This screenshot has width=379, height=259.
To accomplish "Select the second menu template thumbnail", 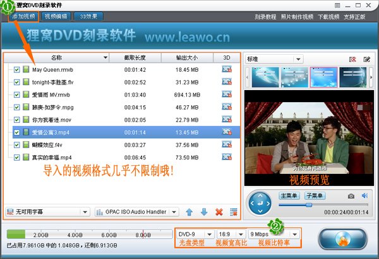I will [294, 77].
